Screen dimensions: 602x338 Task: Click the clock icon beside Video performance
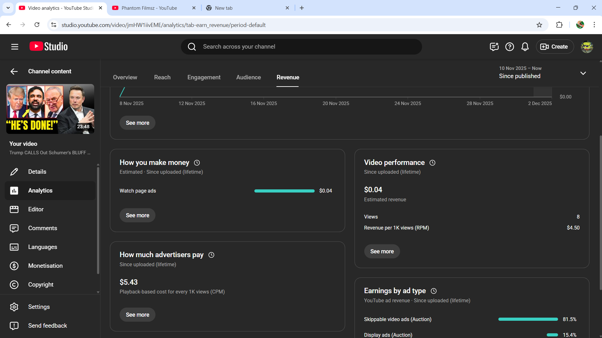[x=432, y=163]
